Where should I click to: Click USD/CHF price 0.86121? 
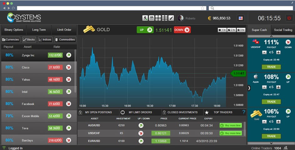161,133
